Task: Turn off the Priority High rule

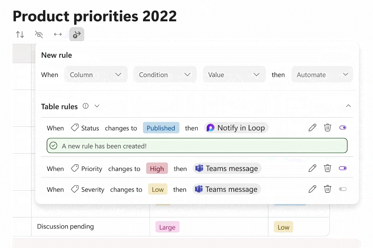Action: click(343, 168)
